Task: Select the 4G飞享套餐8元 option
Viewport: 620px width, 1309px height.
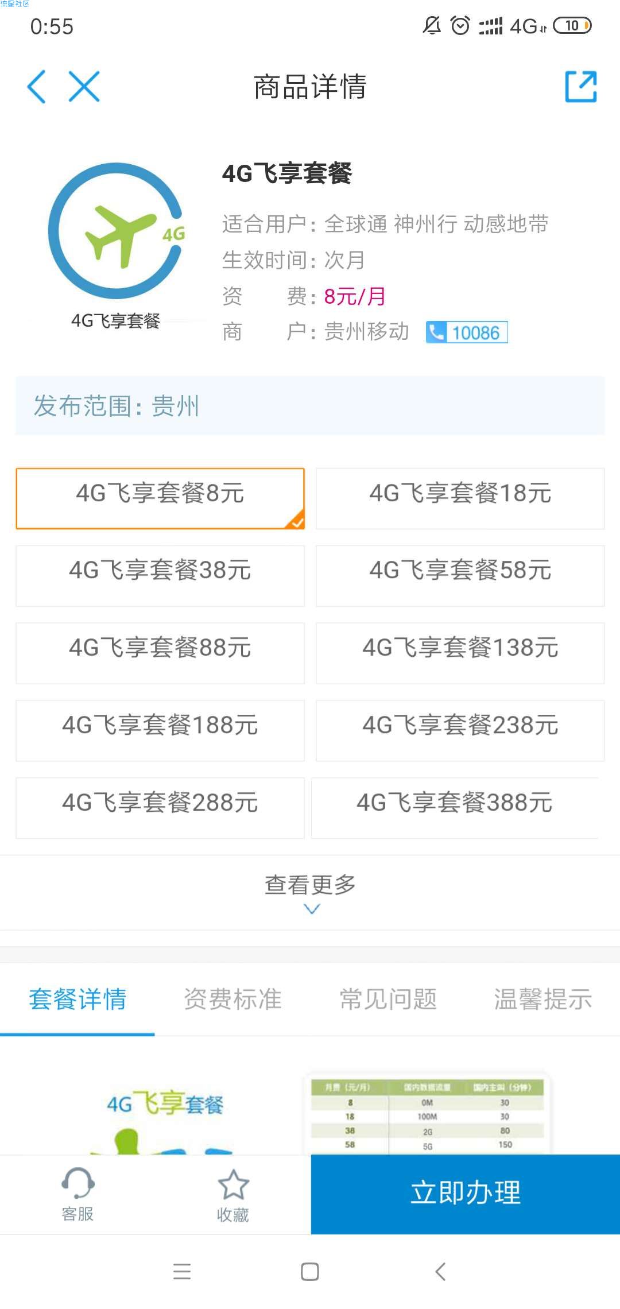Action: click(160, 498)
